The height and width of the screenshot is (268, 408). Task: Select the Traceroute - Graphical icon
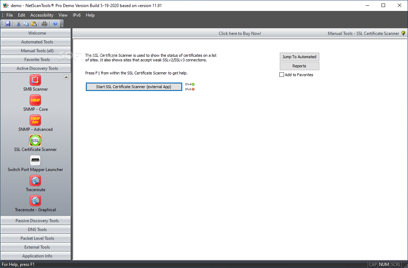click(x=35, y=201)
